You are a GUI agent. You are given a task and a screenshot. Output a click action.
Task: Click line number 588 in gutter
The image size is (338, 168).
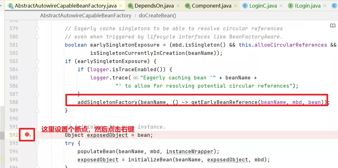point(14,102)
